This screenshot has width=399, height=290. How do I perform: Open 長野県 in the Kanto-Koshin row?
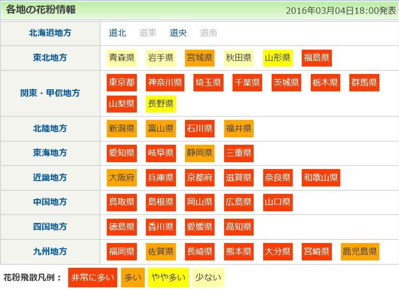tap(161, 104)
